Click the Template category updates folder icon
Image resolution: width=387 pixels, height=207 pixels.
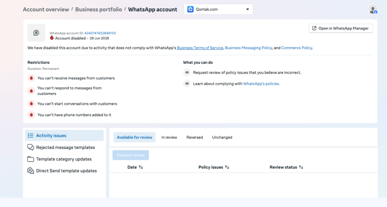[31, 159]
